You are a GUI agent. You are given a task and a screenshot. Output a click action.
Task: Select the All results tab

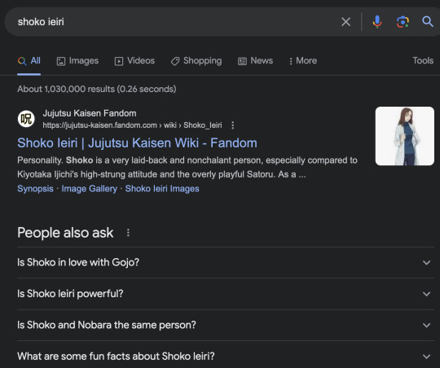29,61
